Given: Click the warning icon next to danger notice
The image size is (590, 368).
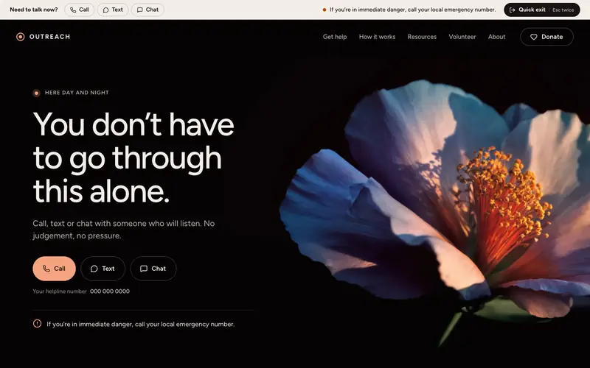Looking at the screenshot, I should [x=38, y=323].
